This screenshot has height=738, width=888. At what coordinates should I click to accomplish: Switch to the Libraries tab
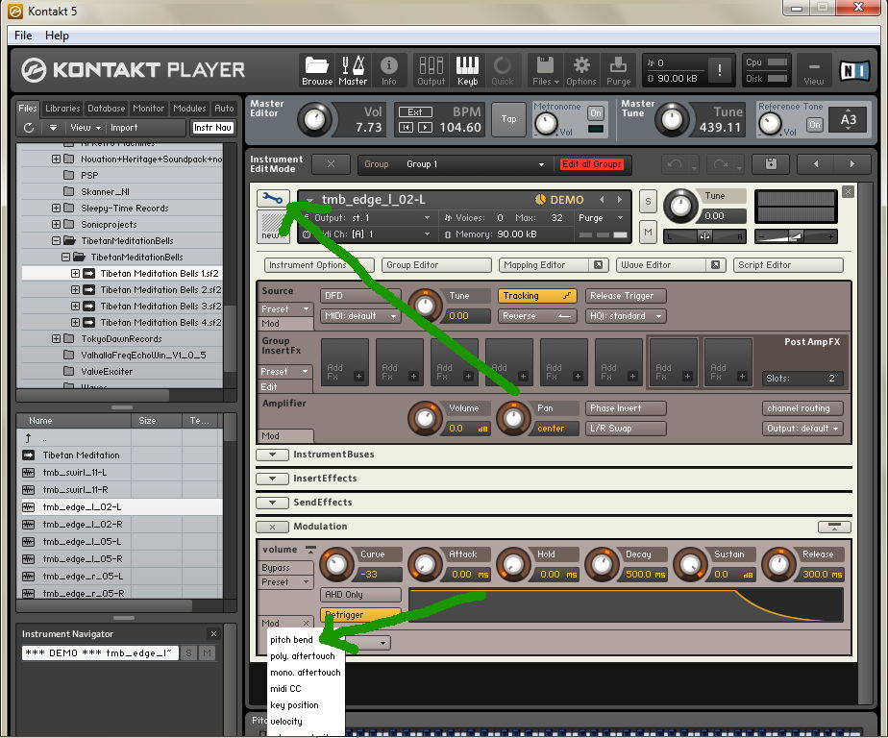pyautogui.click(x=62, y=109)
